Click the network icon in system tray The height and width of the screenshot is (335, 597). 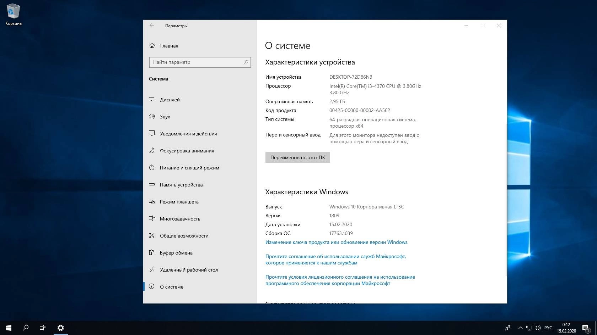[x=529, y=328]
